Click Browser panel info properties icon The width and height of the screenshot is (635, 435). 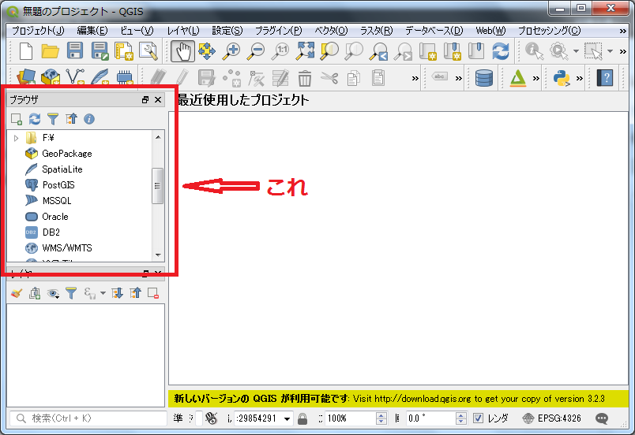[89, 119]
